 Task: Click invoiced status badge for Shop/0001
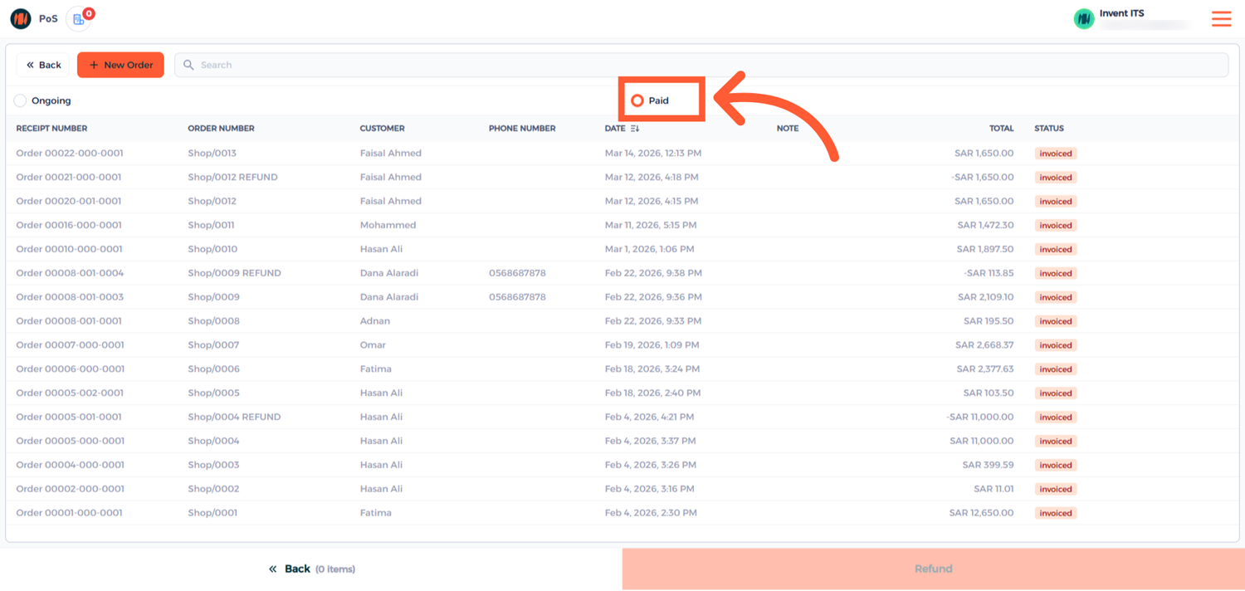(1055, 513)
